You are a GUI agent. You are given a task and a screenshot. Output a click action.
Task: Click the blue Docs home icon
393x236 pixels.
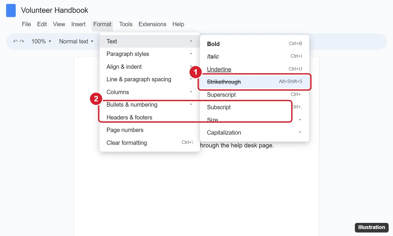(x=11, y=10)
